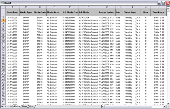The image size is (170, 109).
Task: Click the '11/24/2009 8:12' cell
Action: [107, 18]
